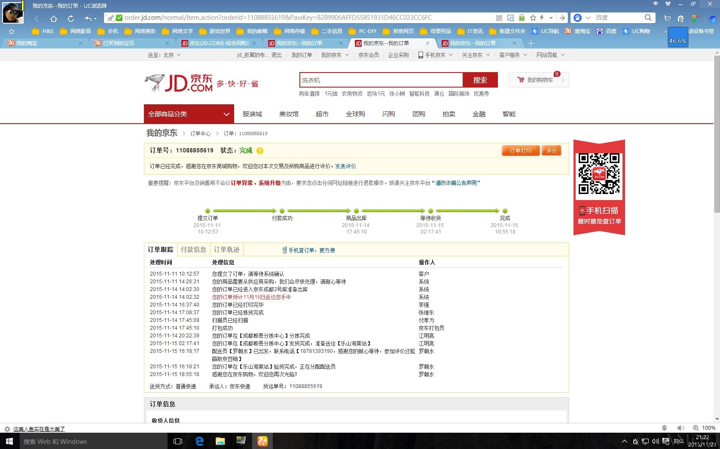Click the user avatar picture
The height and width of the screenshot is (449, 720).
[13, 13]
